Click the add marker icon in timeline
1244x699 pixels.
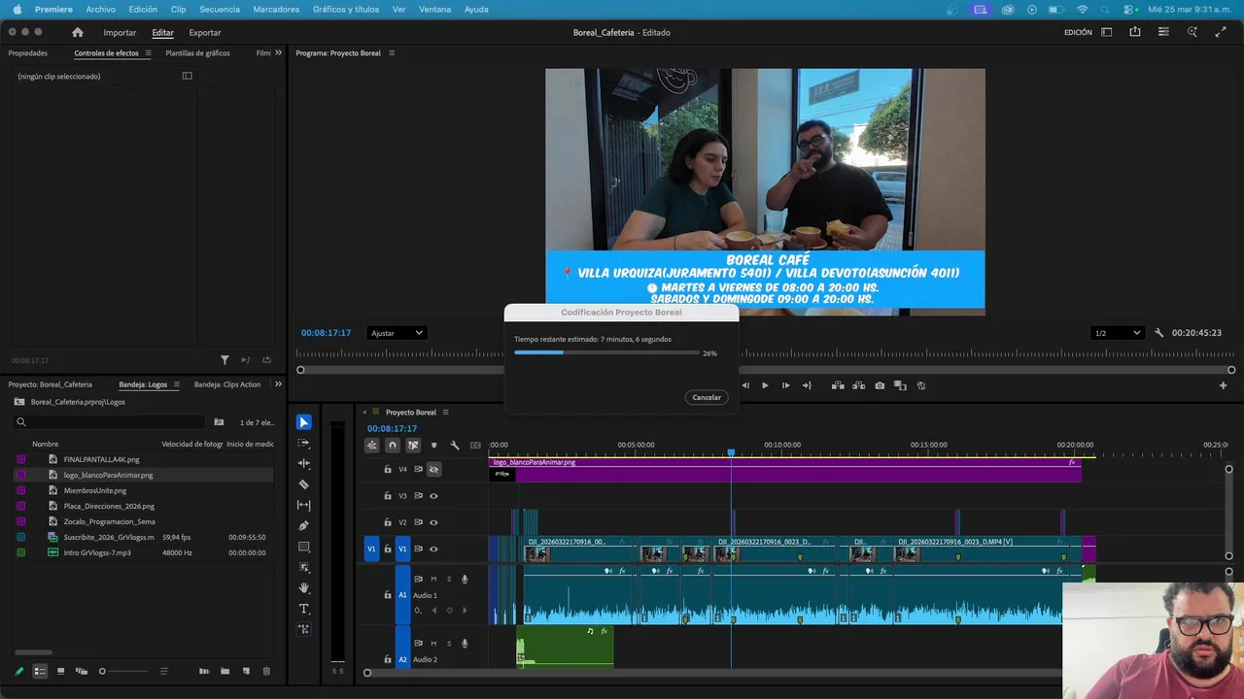pyautogui.click(x=433, y=446)
